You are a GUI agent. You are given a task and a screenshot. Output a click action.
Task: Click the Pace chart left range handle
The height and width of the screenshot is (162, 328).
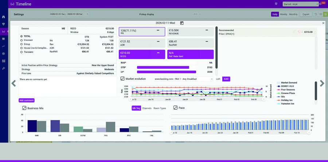coord(172,133)
